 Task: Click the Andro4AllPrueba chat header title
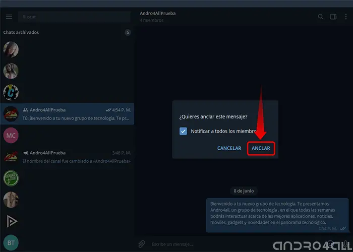(157, 13)
